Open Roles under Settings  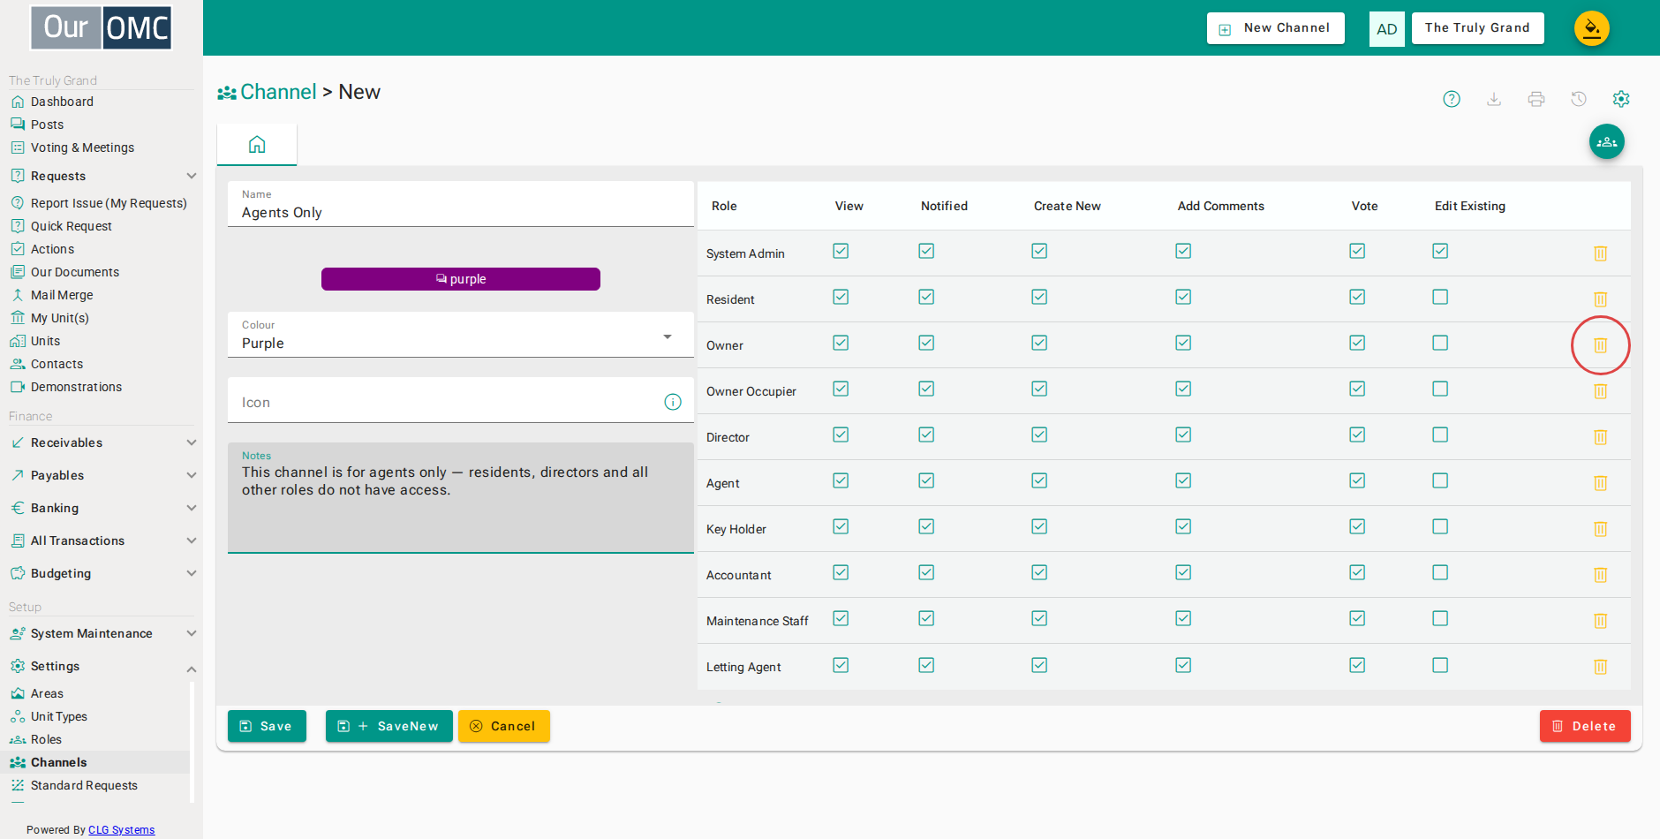[x=46, y=739]
